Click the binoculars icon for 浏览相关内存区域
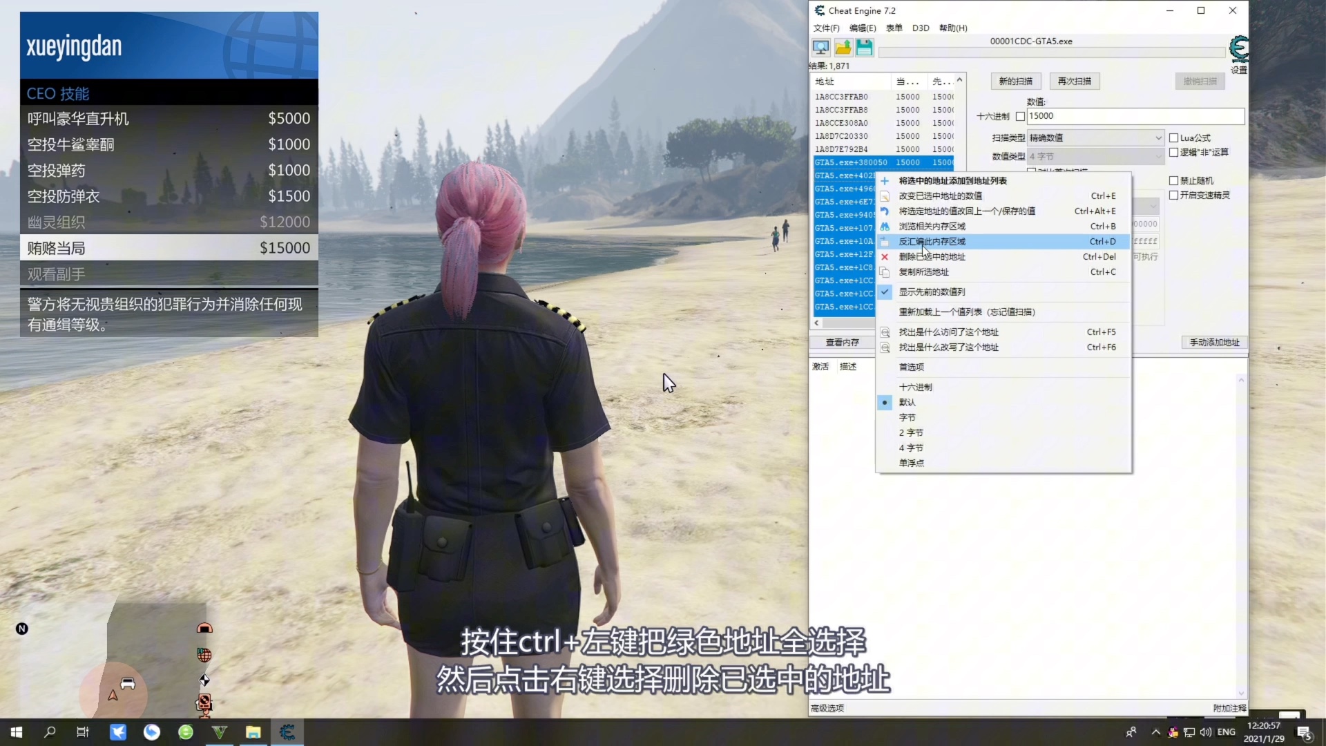Viewport: 1326px width, 746px height. coord(885,227)
